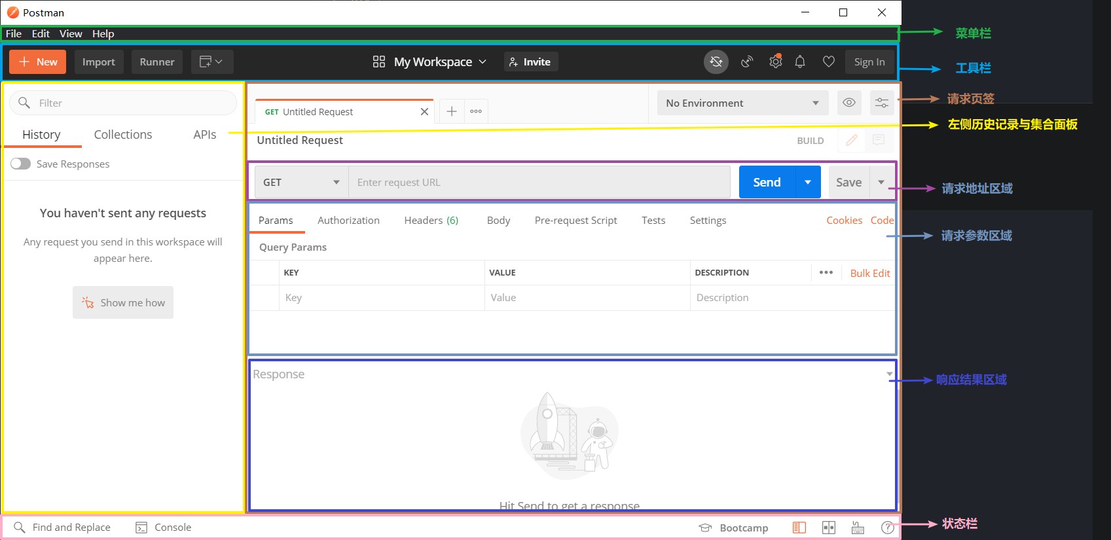Viewport: 1111px width, 540px height.
Task: Click the environment quick look eye
Action: click(x=849, y=103)
